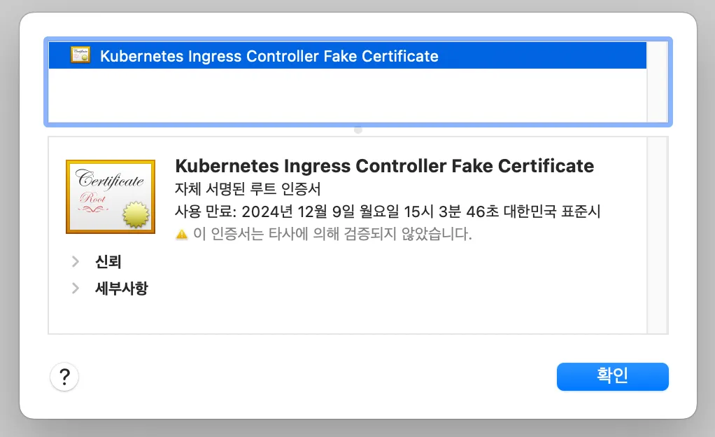Click the yellow warning triangle icon

pyautogui.click(x=182, y=235)
